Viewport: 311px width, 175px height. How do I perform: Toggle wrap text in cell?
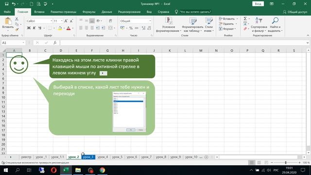pos(110,21)
